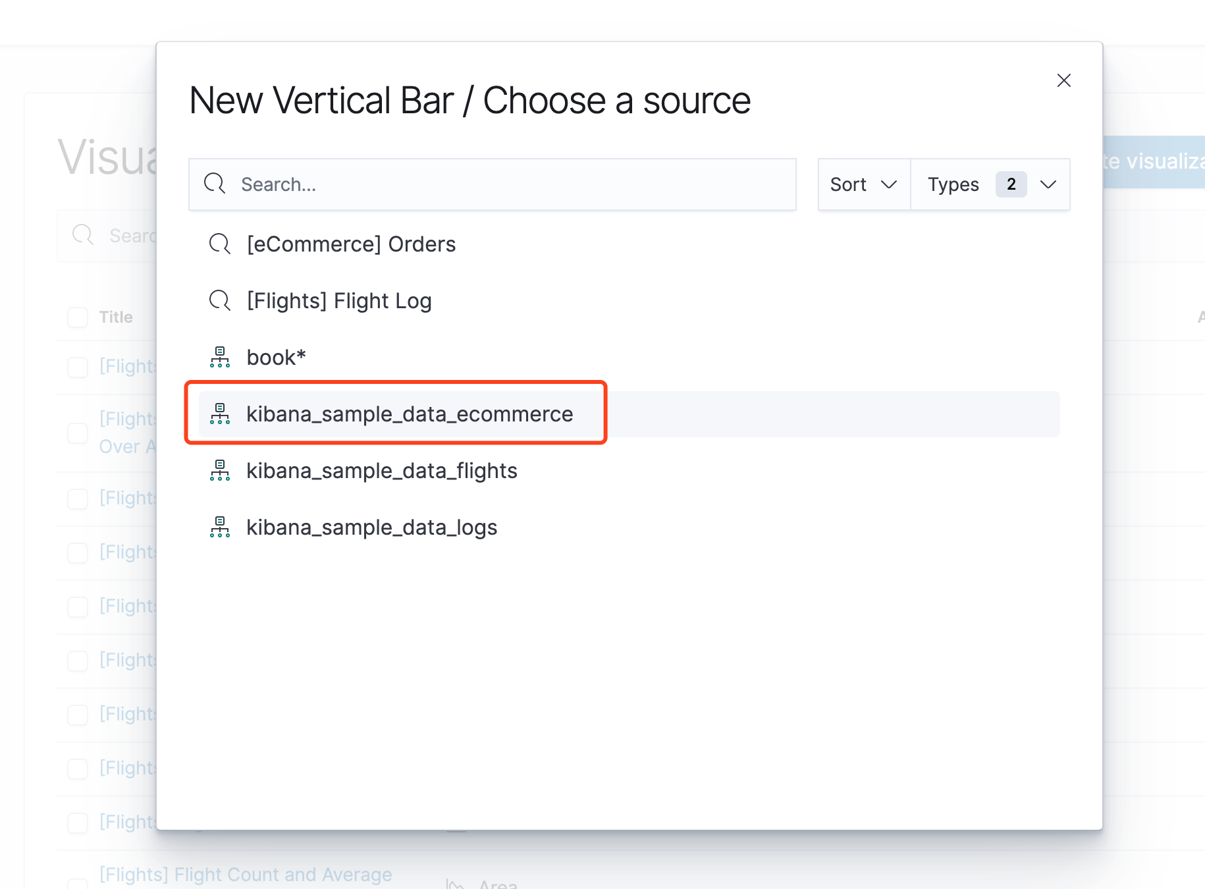Open the Sort dropdown
The image size is (1205, 889).
863,184
